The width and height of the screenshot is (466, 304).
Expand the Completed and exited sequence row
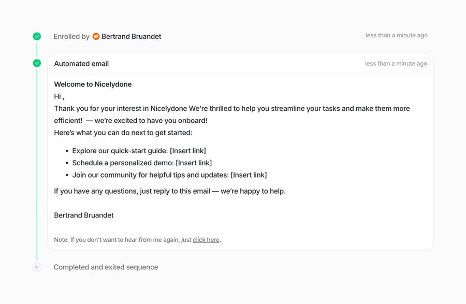tap(106, 267)
